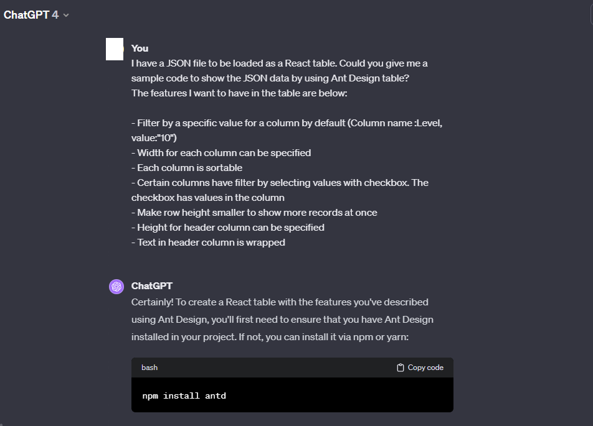Click the Filter by a specific value line
The width and height of the screenshot is (593, 426).
pyautogui.click(x=287, y=131)
